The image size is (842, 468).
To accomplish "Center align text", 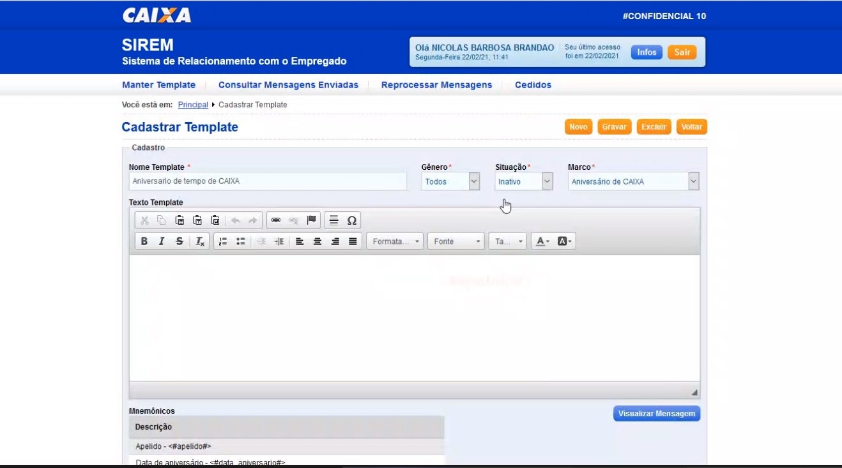I will 318,241.
